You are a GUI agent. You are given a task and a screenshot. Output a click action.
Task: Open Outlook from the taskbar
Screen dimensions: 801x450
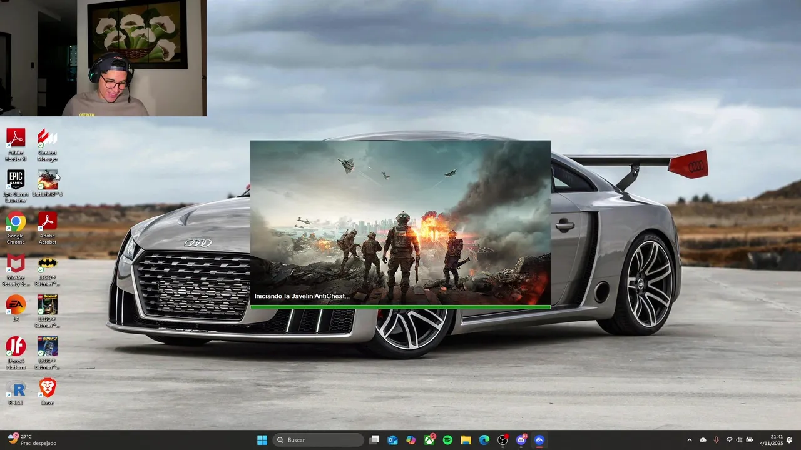(x=392, y=440)
